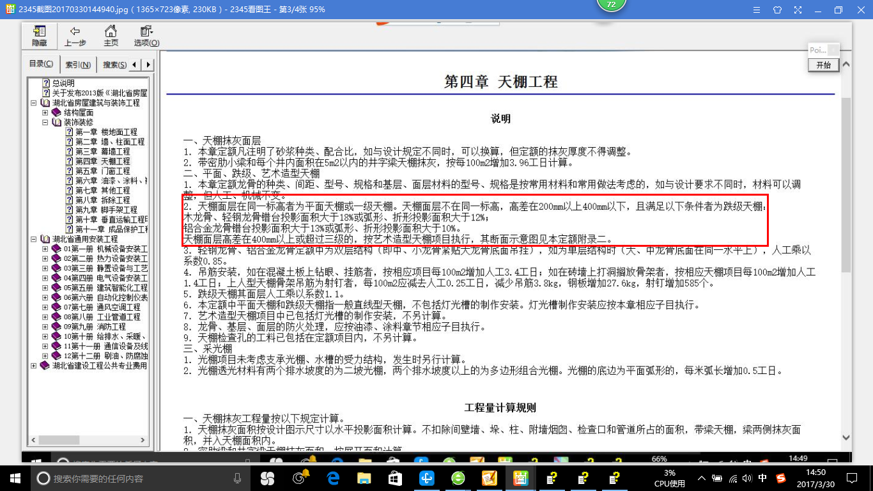
Task: Go to 主页 home icon
Action: 111,36
